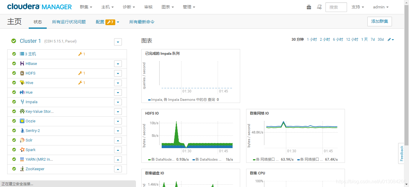Open the YARN (MR2 In... service link
Viewport: 409px width, 187px height.
(39, 159)
